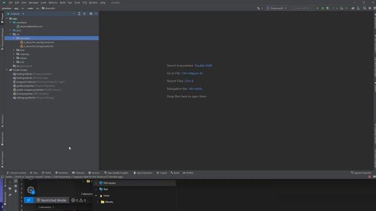This screenshot has width=376, height=211.
Task: Open the Terminal tool window tab
Action: (x=78, y=173)
